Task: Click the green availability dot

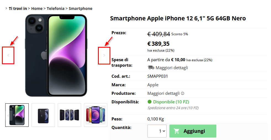Action: (x=150, y=102)
